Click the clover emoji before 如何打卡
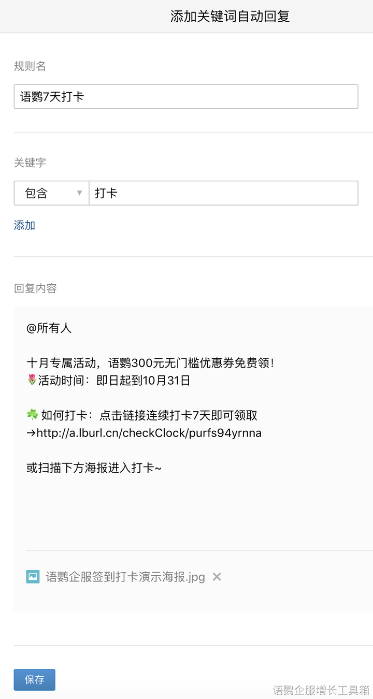 [x=32, y=415]
